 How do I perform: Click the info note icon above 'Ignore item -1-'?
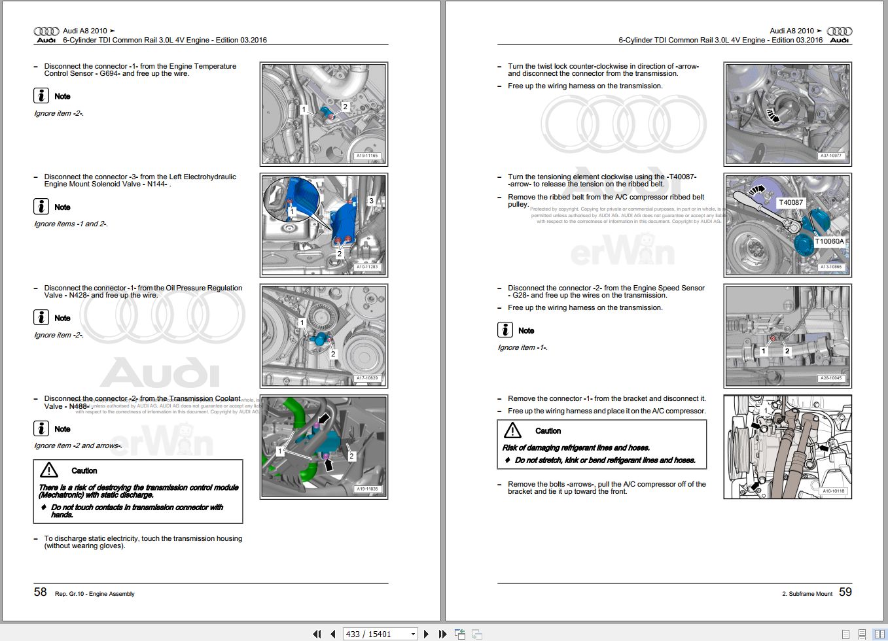click(x=505, y=330)
